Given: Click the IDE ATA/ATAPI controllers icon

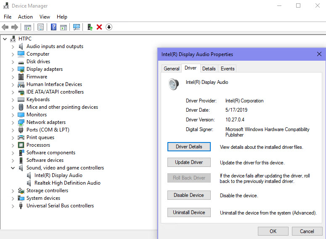Looking at the screenshot, I should (x=21, y=92).
